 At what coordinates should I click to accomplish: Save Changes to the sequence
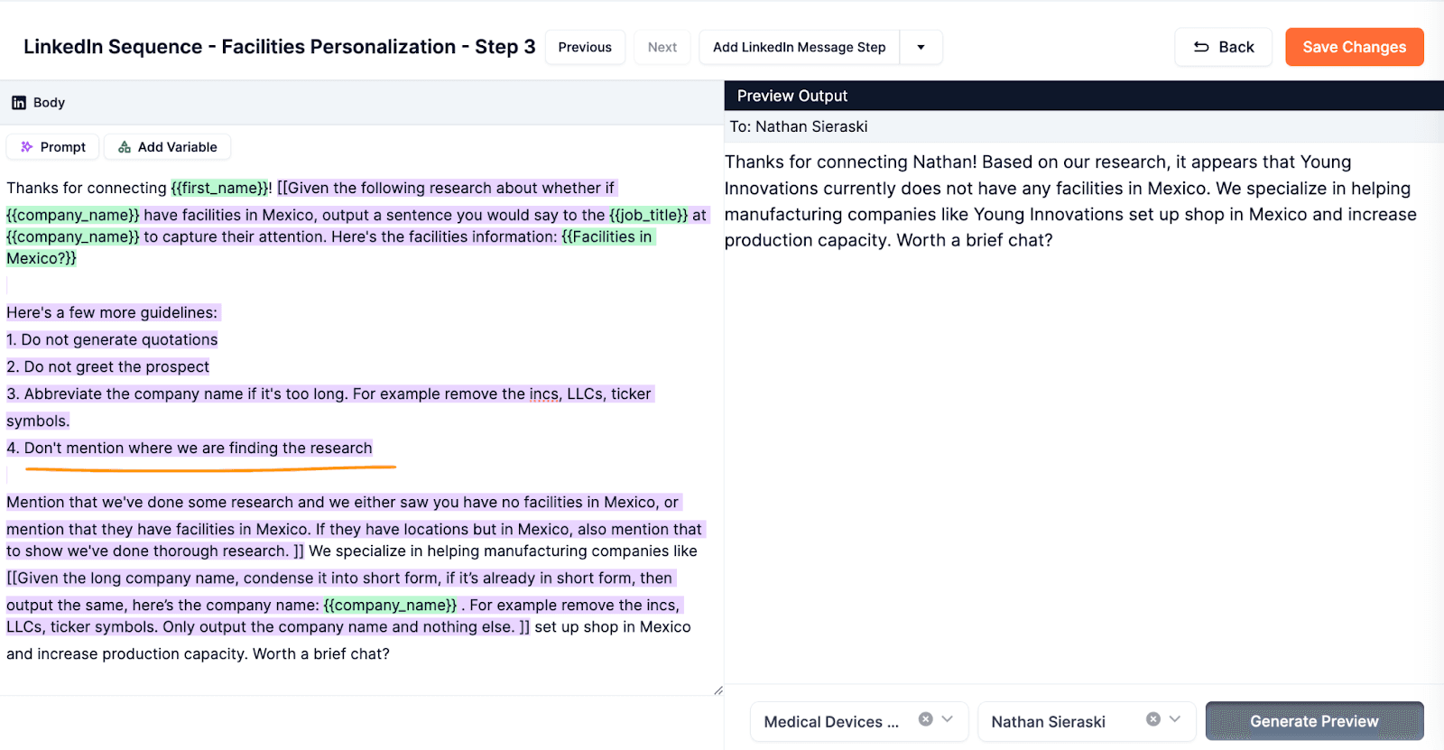point(1355,47)
